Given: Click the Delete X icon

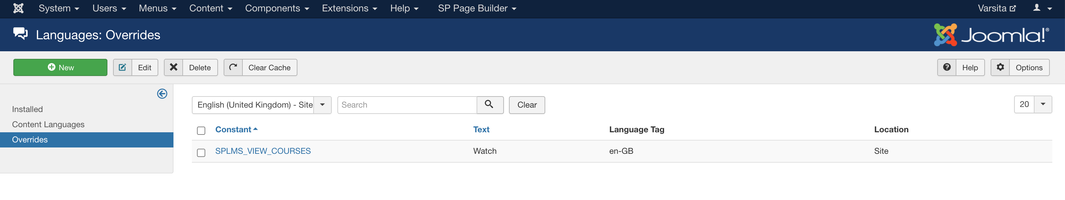Looking at the screenshot, I should [x=174, y=67].
